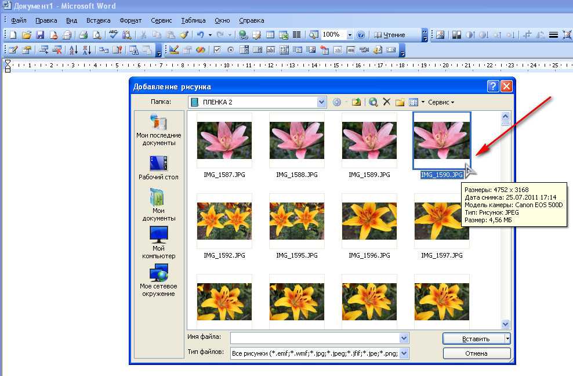Image resolution: width=573 pixels, height=376 pixels.
Task: Click the Insert Picture icon on Picture toolbar
Action: click(x=440, y=35)
